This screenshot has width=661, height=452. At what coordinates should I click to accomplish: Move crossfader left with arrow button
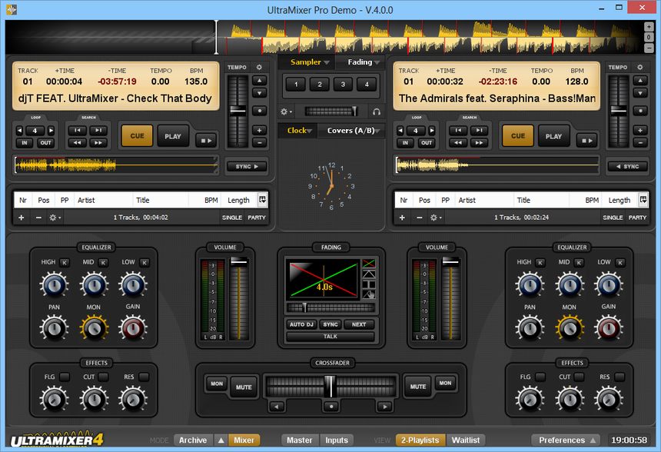277,407
